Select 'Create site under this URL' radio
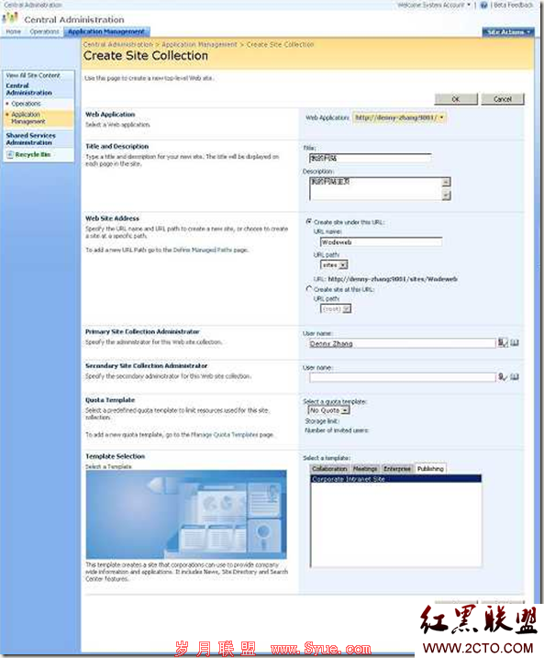This screenshot has width=544, height=658. [309, 221]
